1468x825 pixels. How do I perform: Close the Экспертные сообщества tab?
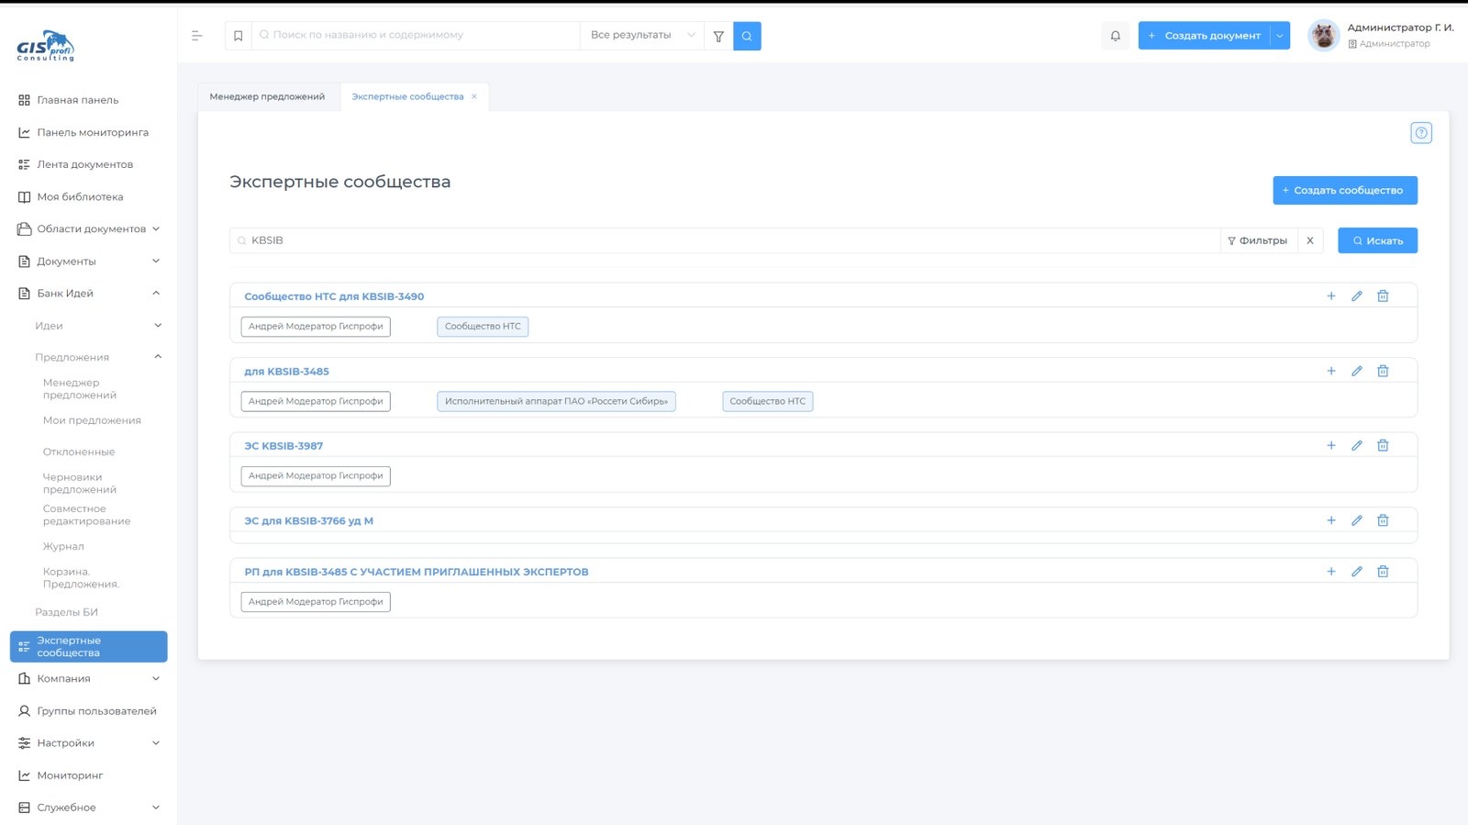point(474,96)
